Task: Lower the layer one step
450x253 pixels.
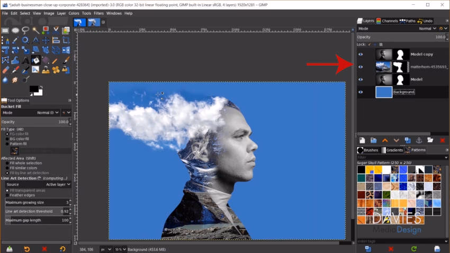Action: pyautogui.click(x=397, y=140)
